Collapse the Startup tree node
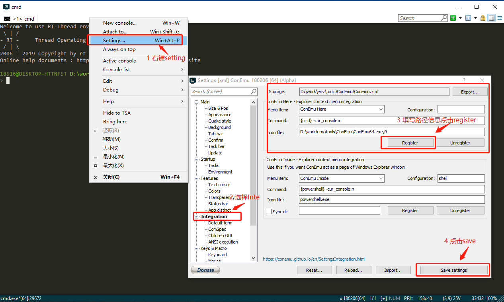The width and height of the screenshot is (504, 302). (x=197, y=159)
